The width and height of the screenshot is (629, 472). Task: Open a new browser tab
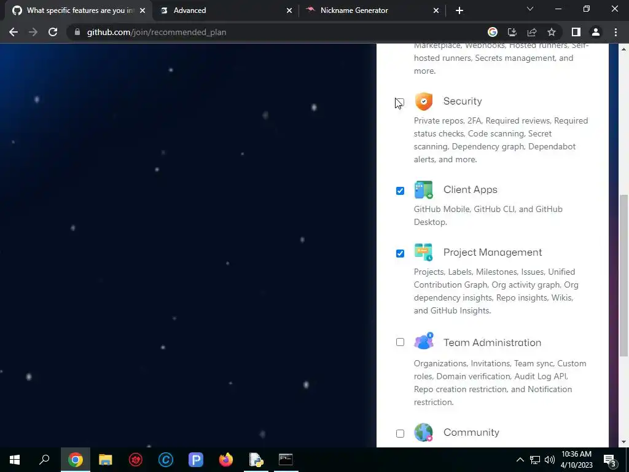[459, 10]
